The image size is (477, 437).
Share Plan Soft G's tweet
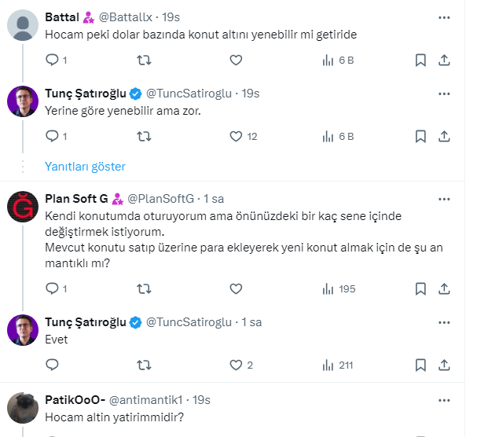click(x=444, y=288)
